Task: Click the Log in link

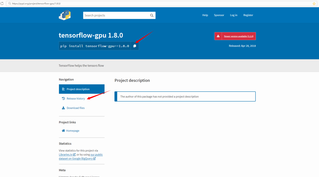Action: pyautogui.click(x=234, y=15)
